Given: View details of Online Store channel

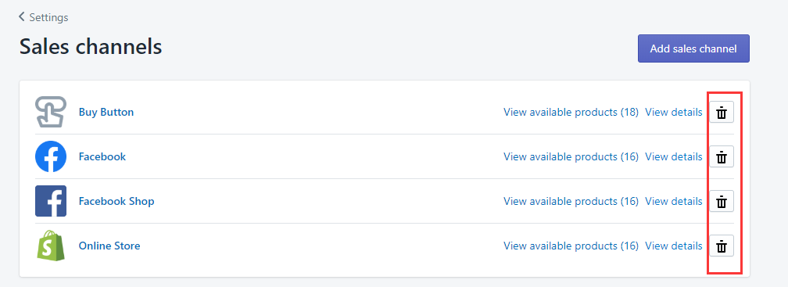Looking at the screenshot, I should point(673,246).
